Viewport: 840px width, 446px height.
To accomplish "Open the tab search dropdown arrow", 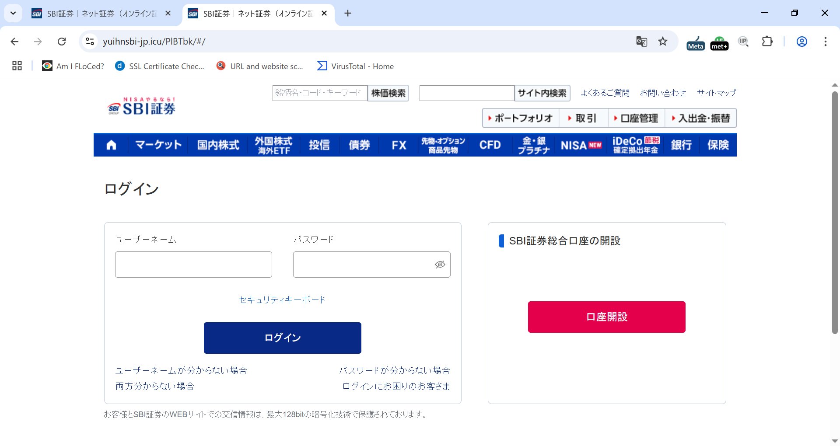I will tap(13, 13).
